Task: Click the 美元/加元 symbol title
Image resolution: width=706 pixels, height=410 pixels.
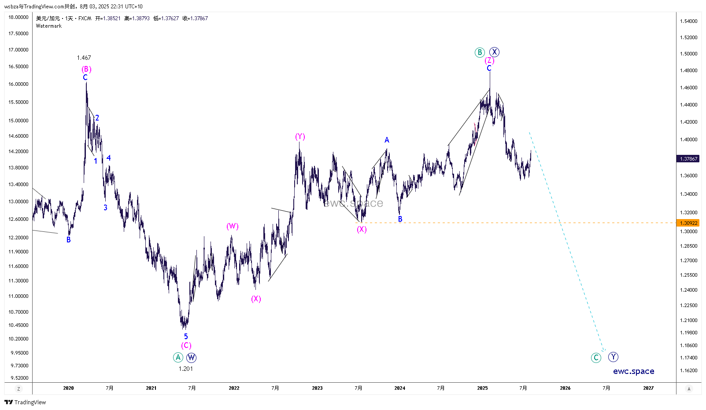Action: tap(48, 18)
